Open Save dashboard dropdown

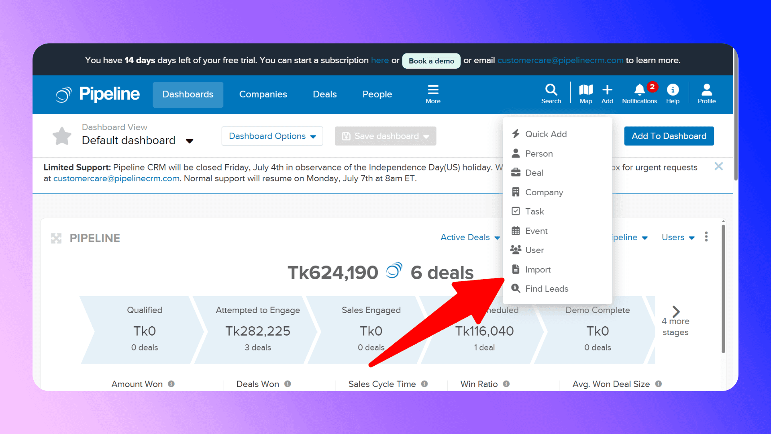tap(385, 136)
